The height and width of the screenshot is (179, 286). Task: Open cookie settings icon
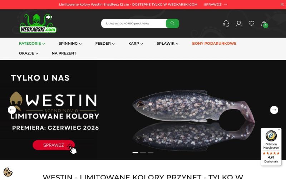(8, 172)
